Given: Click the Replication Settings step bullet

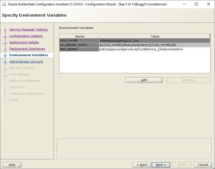Looking at the screenshot, I should [5, 81].
